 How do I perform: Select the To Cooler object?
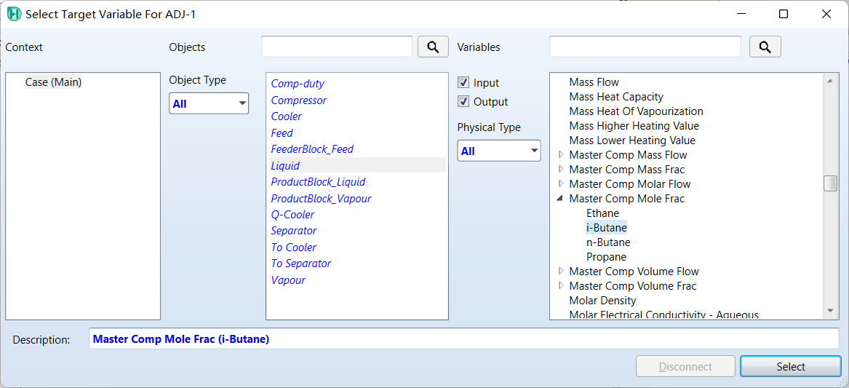(293, 247)
